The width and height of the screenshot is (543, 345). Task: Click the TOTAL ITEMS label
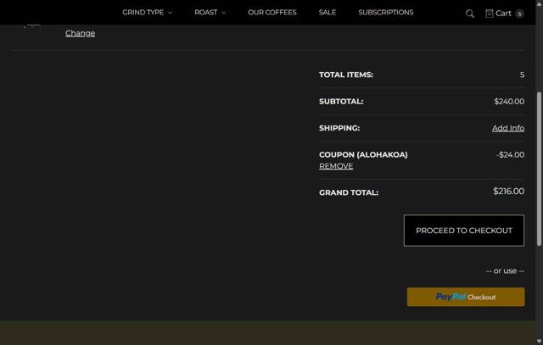click(346, 75)
